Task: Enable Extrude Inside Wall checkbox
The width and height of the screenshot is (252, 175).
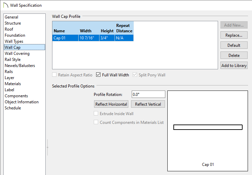Action: [96, 113]
